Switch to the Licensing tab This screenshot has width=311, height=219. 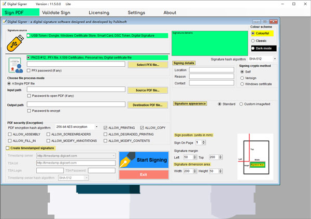99,12
